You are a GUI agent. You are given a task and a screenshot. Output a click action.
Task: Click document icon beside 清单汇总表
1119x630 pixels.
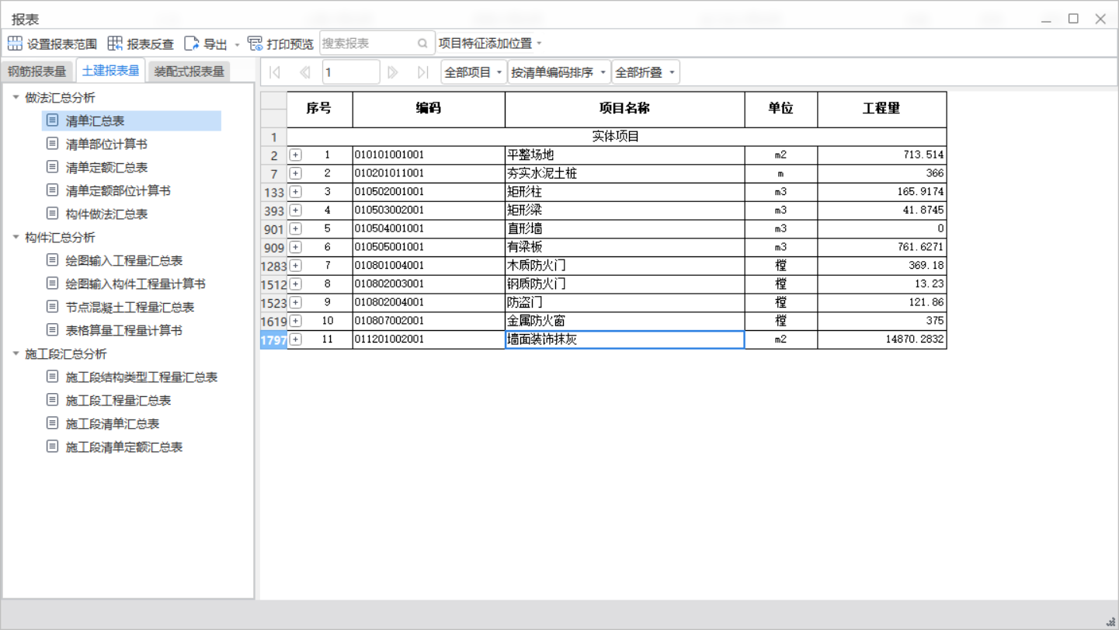52,120
